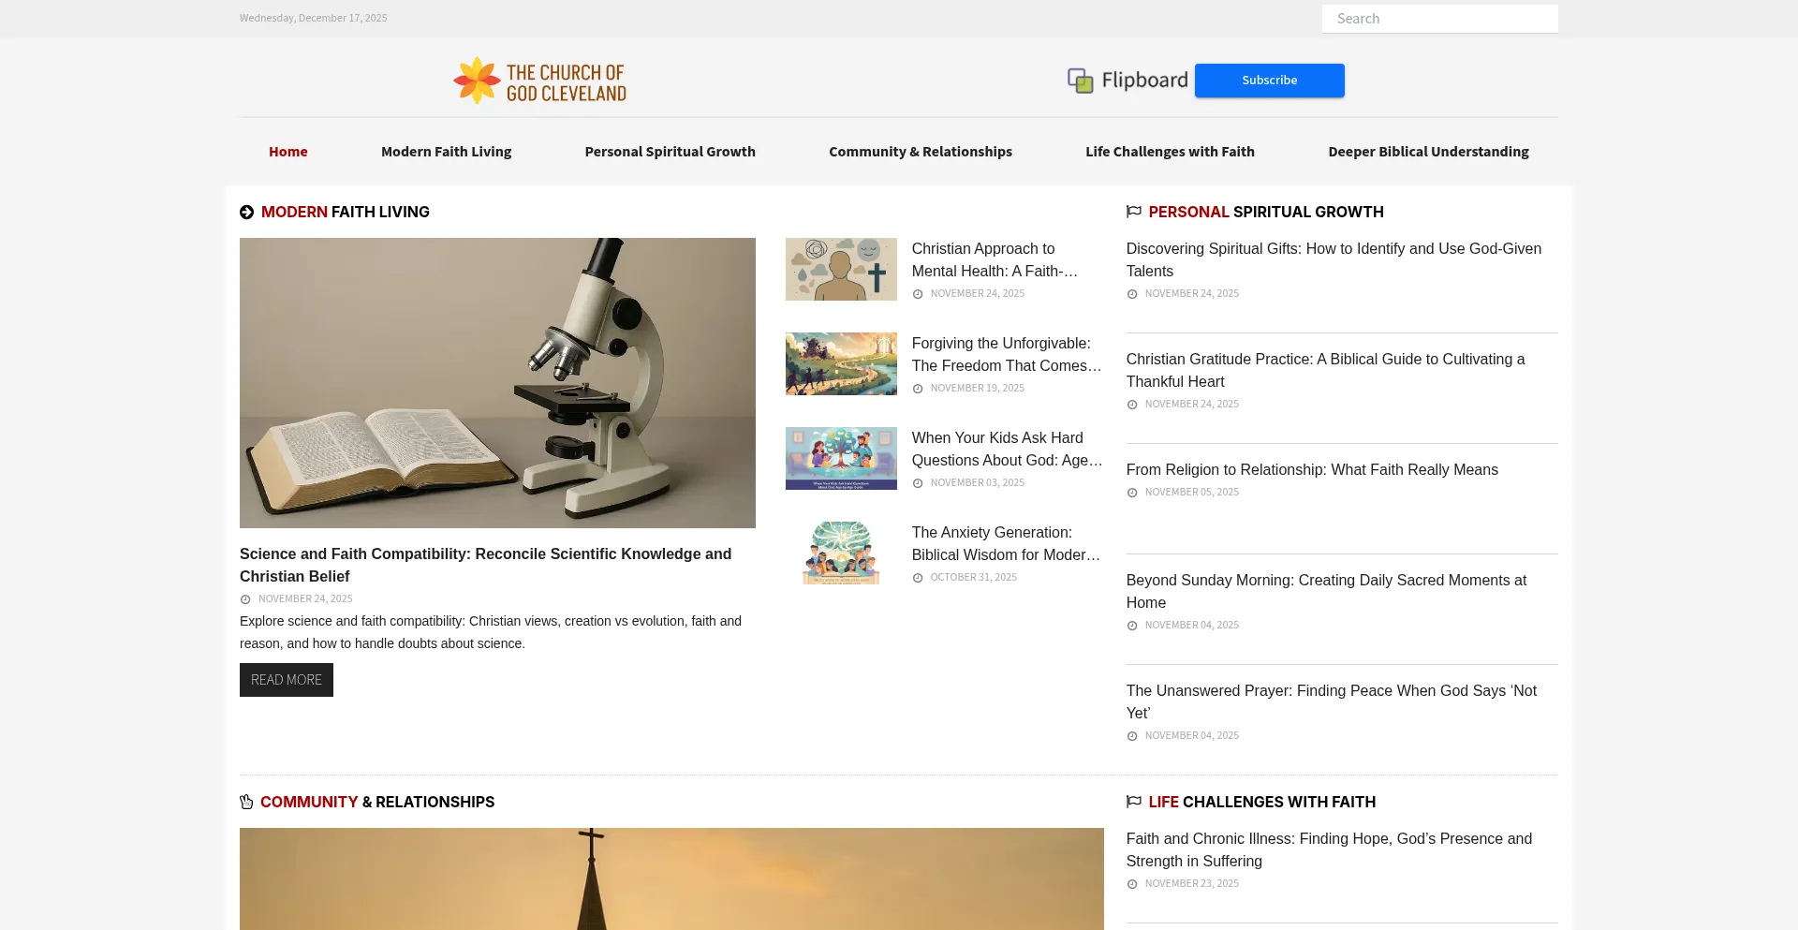Click the clock icon under Discovering Spiritual Gifts
Viewport: 1798px width, 930px height.
coord(1132,294)
